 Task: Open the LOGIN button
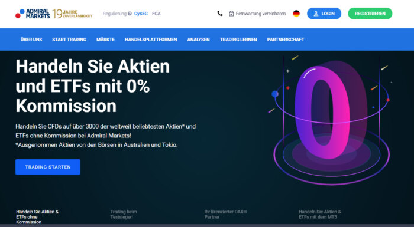click(324, 14)
